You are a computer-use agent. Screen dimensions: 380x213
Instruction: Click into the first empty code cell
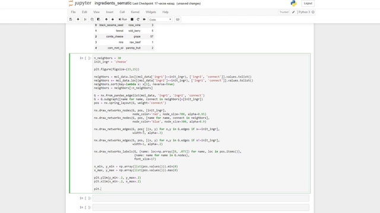[x=201, y=198]
